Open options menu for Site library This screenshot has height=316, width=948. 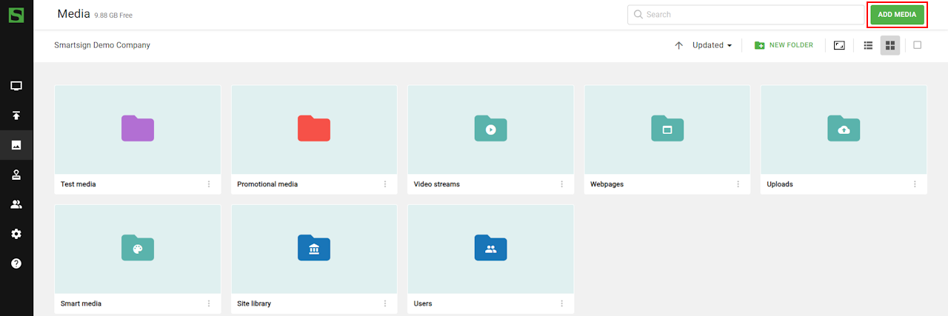click(385, 303)
